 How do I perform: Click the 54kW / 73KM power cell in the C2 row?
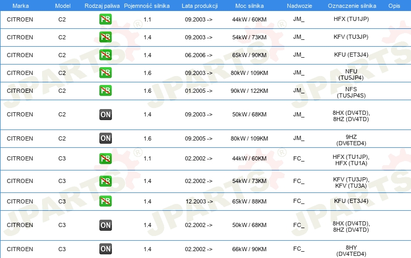pos(249,37)
